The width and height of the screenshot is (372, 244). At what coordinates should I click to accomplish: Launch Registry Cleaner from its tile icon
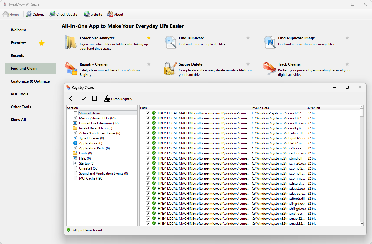[71, 69]
